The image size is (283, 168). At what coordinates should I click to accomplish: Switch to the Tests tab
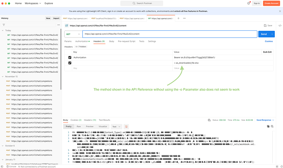(141, 41)
